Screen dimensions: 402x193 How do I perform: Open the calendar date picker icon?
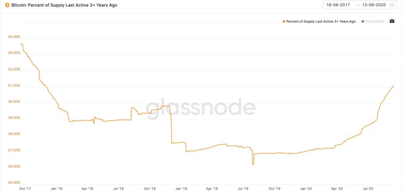pyautogui.click(x=391, y=5)
